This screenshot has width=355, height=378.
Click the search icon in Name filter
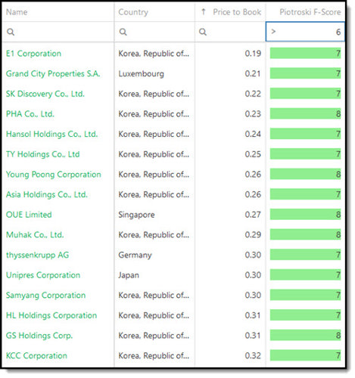click(x=11, y=32)
